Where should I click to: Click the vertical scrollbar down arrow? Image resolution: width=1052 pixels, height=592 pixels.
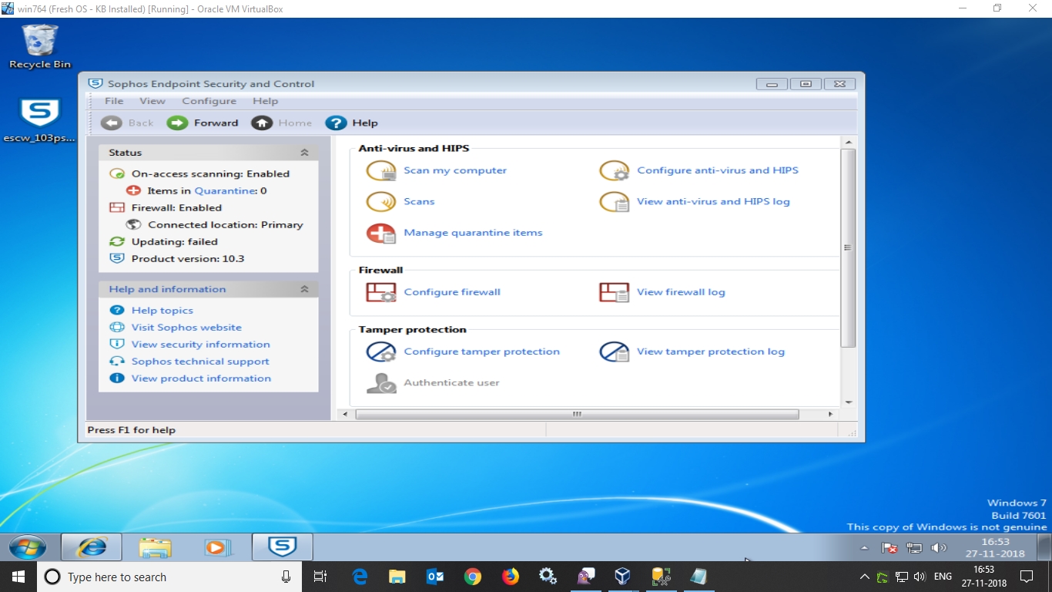(x=849, y=402)
